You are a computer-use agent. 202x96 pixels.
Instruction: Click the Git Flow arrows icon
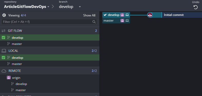pyautogui.click(x=4, y=31)
